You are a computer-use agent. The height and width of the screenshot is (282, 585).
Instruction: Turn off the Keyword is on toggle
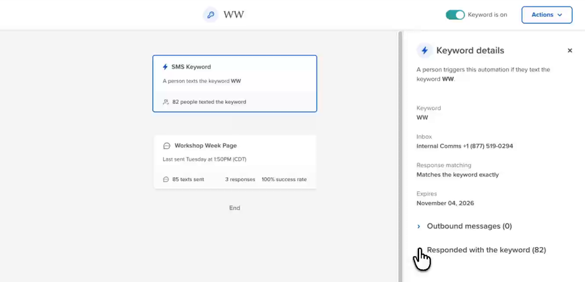[455, 15]
